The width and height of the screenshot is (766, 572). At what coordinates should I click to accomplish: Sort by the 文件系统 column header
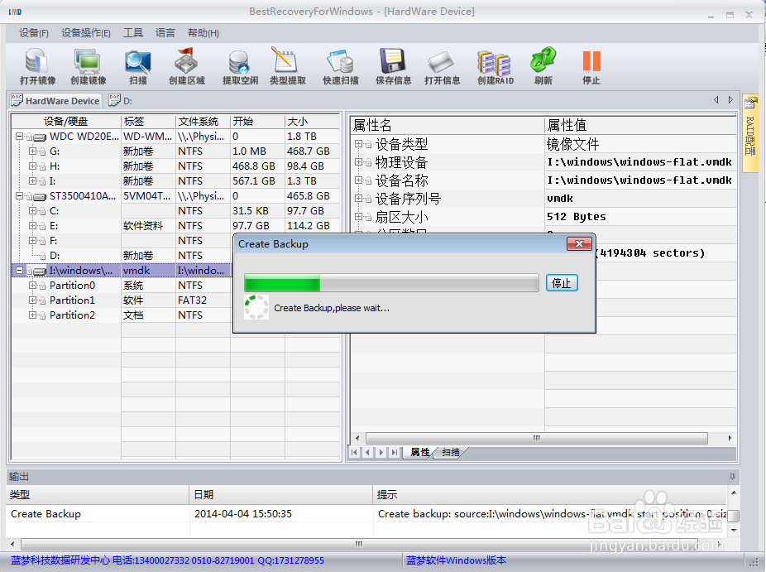[203, 121]
